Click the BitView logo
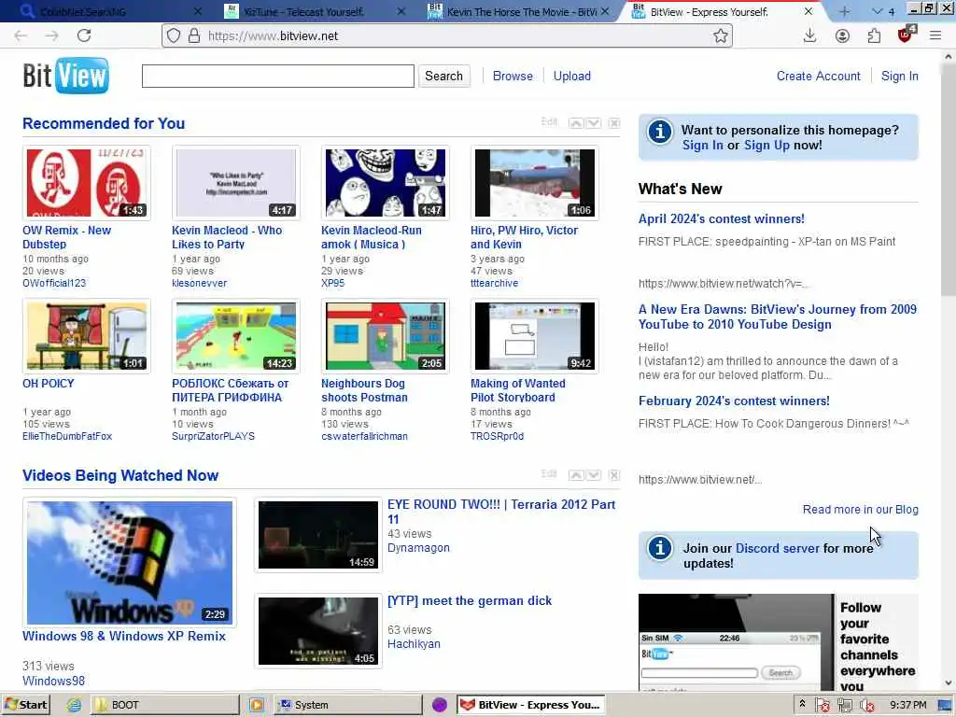The width and height of the screenshot is (956, 717). click(66, 76)
